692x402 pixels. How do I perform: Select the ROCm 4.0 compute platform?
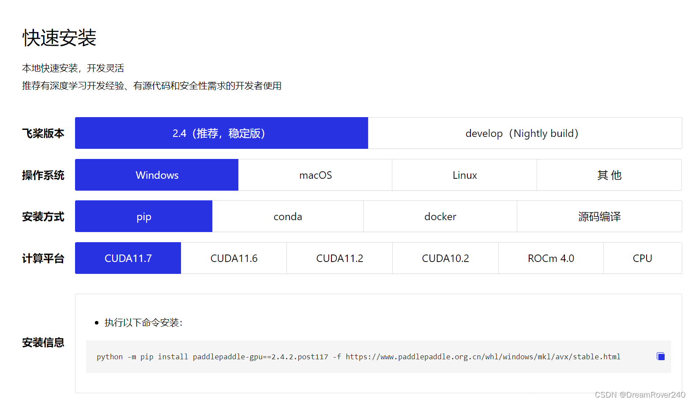click(x=551, y=258)
